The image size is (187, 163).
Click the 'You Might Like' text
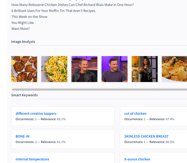click(x=23, y=23)
